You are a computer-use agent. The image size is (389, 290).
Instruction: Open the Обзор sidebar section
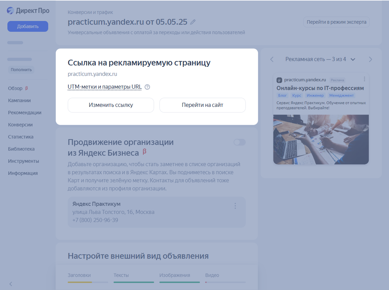point(15,88)
